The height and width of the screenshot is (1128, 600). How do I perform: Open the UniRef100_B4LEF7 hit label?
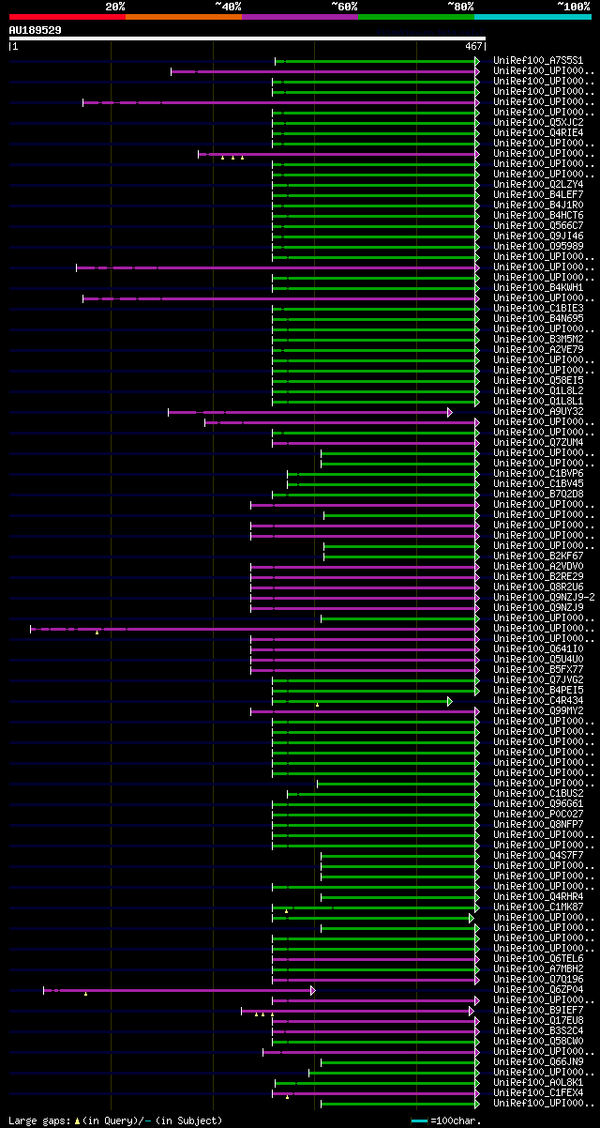click(538, 194)
